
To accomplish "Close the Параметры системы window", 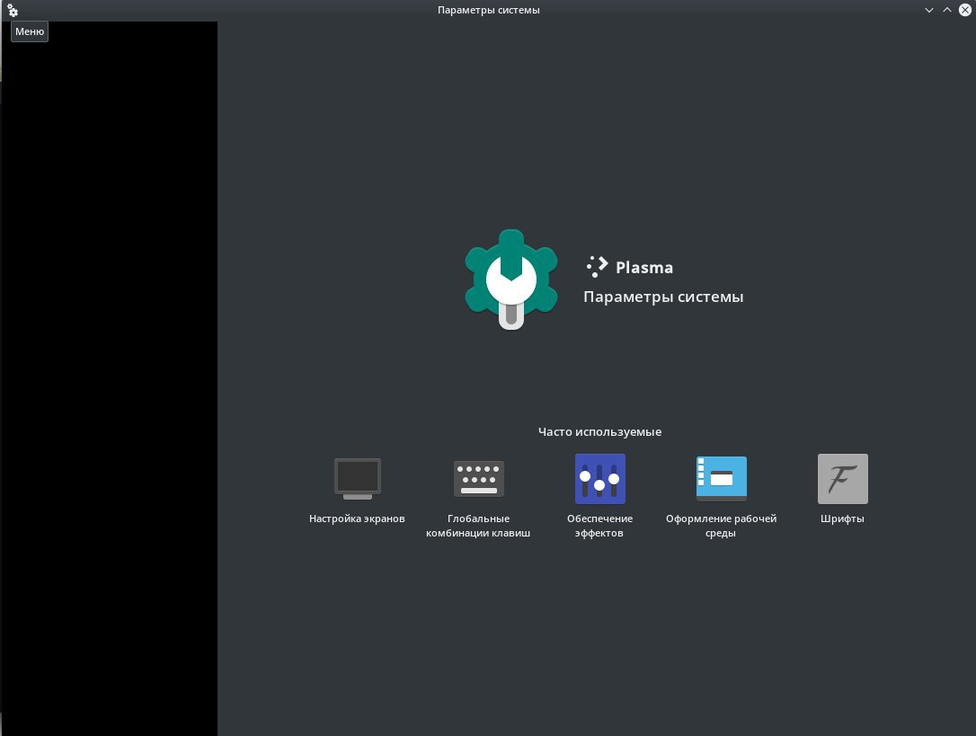I will tap(965, 10).
